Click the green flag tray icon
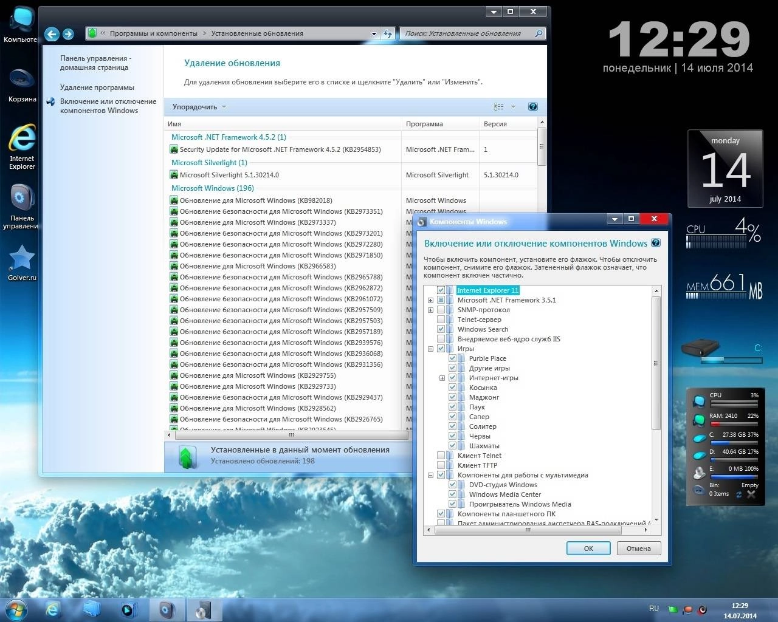The image size is (778, 622). click(x=673, y=609)
